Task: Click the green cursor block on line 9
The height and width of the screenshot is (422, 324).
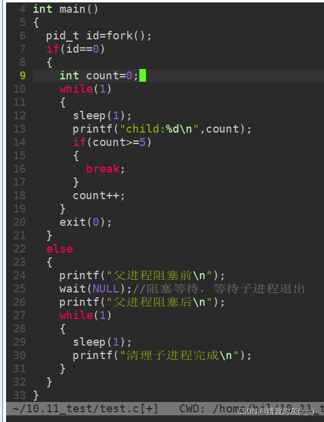Action: coord(143,76)
